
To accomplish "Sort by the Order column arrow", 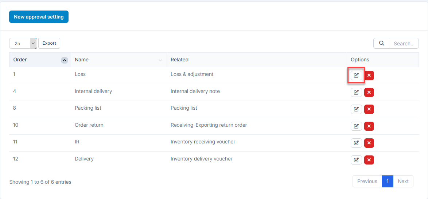I will (x=65, y=60).
